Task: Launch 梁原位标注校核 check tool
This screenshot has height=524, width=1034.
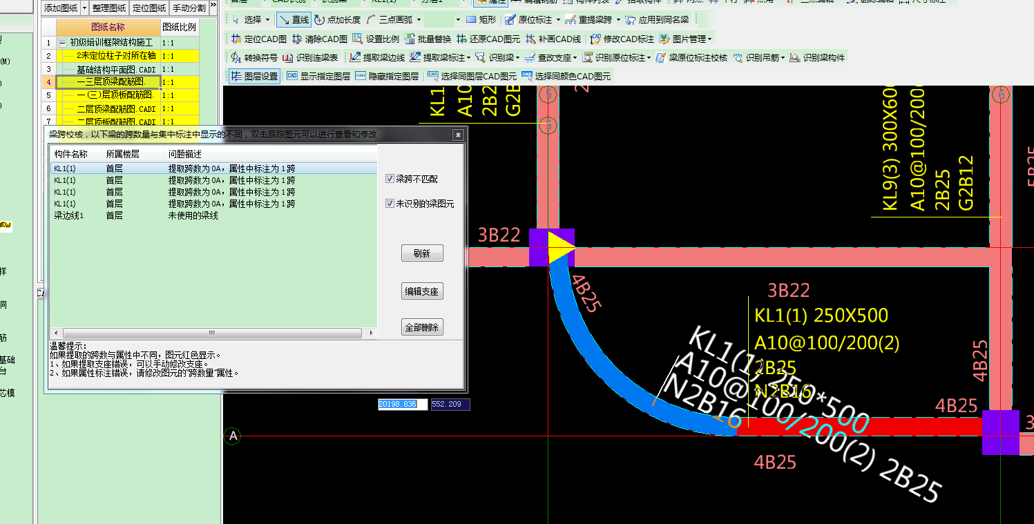Action: [x=691, y=58]
